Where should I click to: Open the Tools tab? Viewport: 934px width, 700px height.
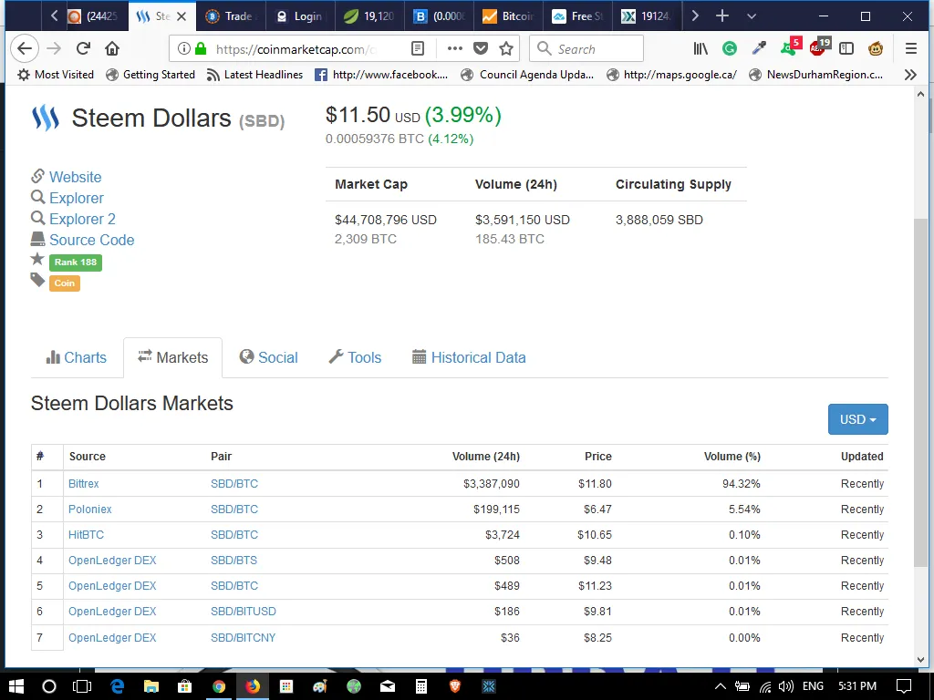(355, 357)
